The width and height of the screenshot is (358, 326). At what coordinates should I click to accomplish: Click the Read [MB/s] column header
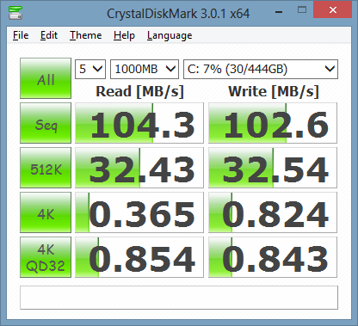(x=139, y=92)
